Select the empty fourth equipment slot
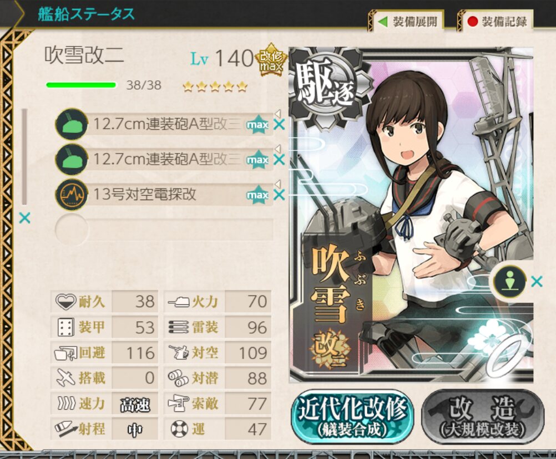 (164, 229)
